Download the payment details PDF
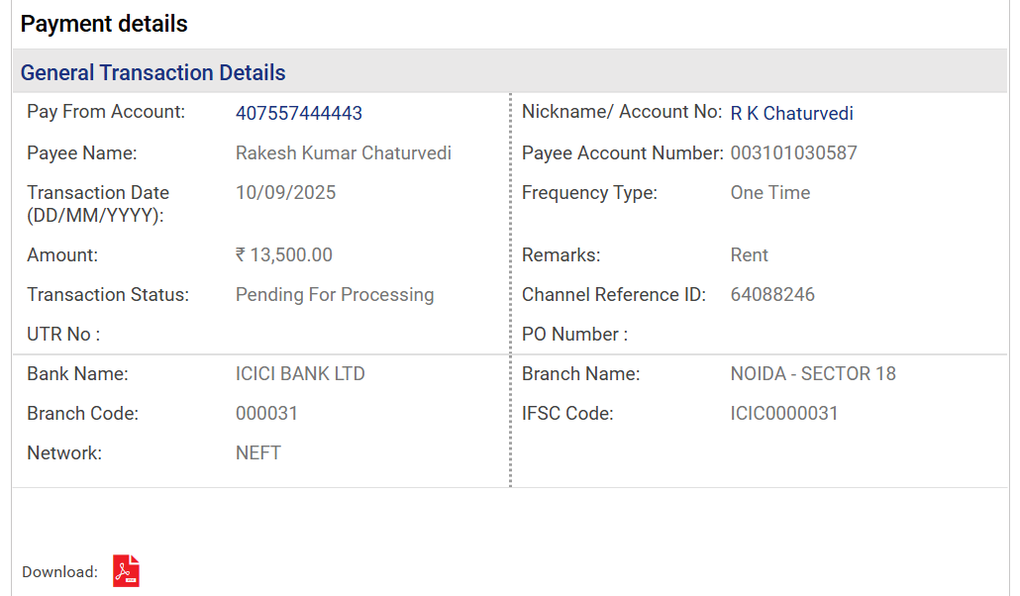The height and width of the screenshot is (596, 1020). click(x=126, y=570)
